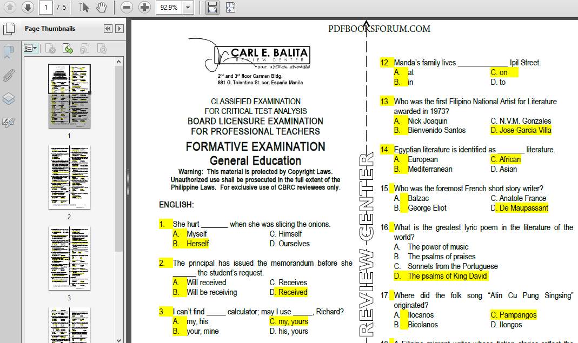Click the 'PDFBOOKSFORUM.COM' header text
Screen dimensions: 578x343
point(380,29)
